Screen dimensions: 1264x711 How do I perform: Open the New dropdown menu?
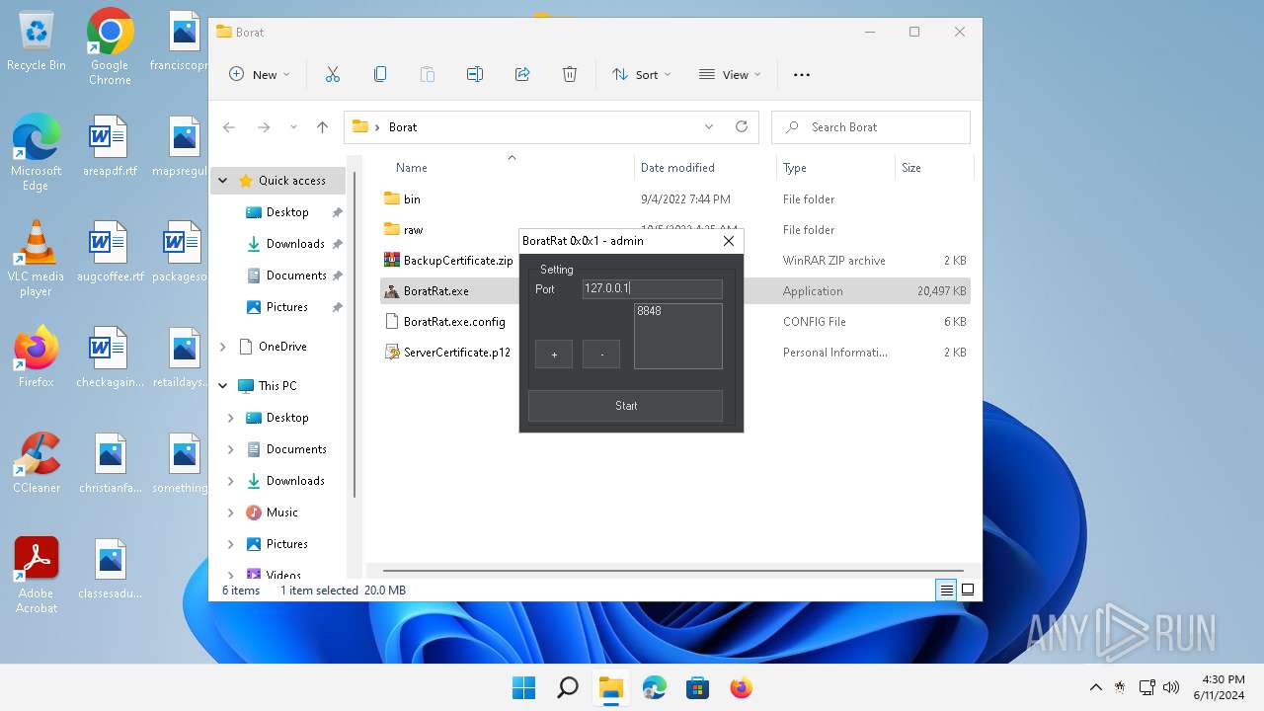point(260,74)
